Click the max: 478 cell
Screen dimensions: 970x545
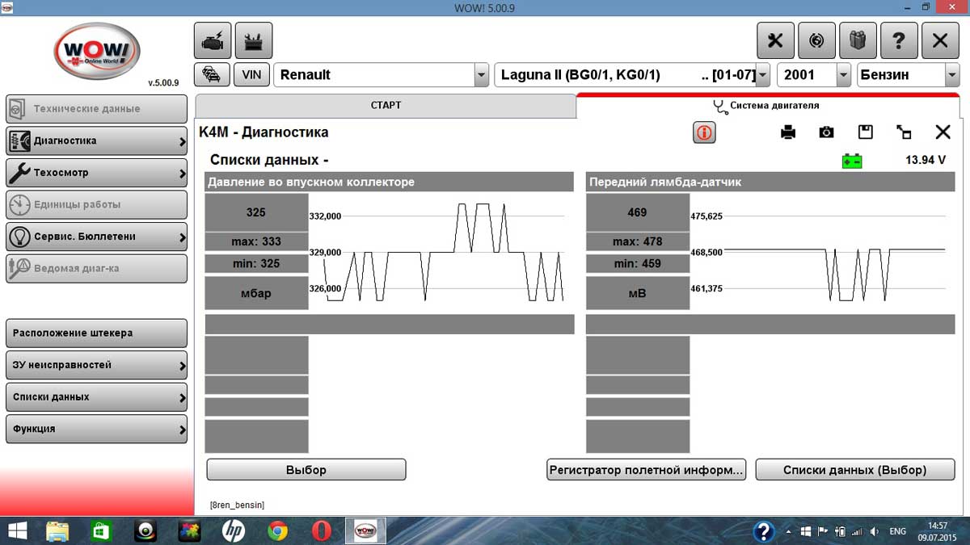pyautogui.click(x=638, y=241)
